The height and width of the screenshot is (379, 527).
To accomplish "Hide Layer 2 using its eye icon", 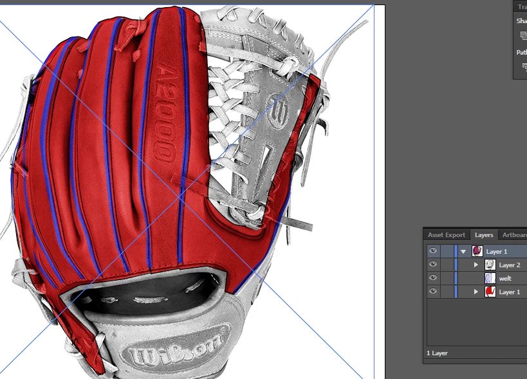I will 433,264.
